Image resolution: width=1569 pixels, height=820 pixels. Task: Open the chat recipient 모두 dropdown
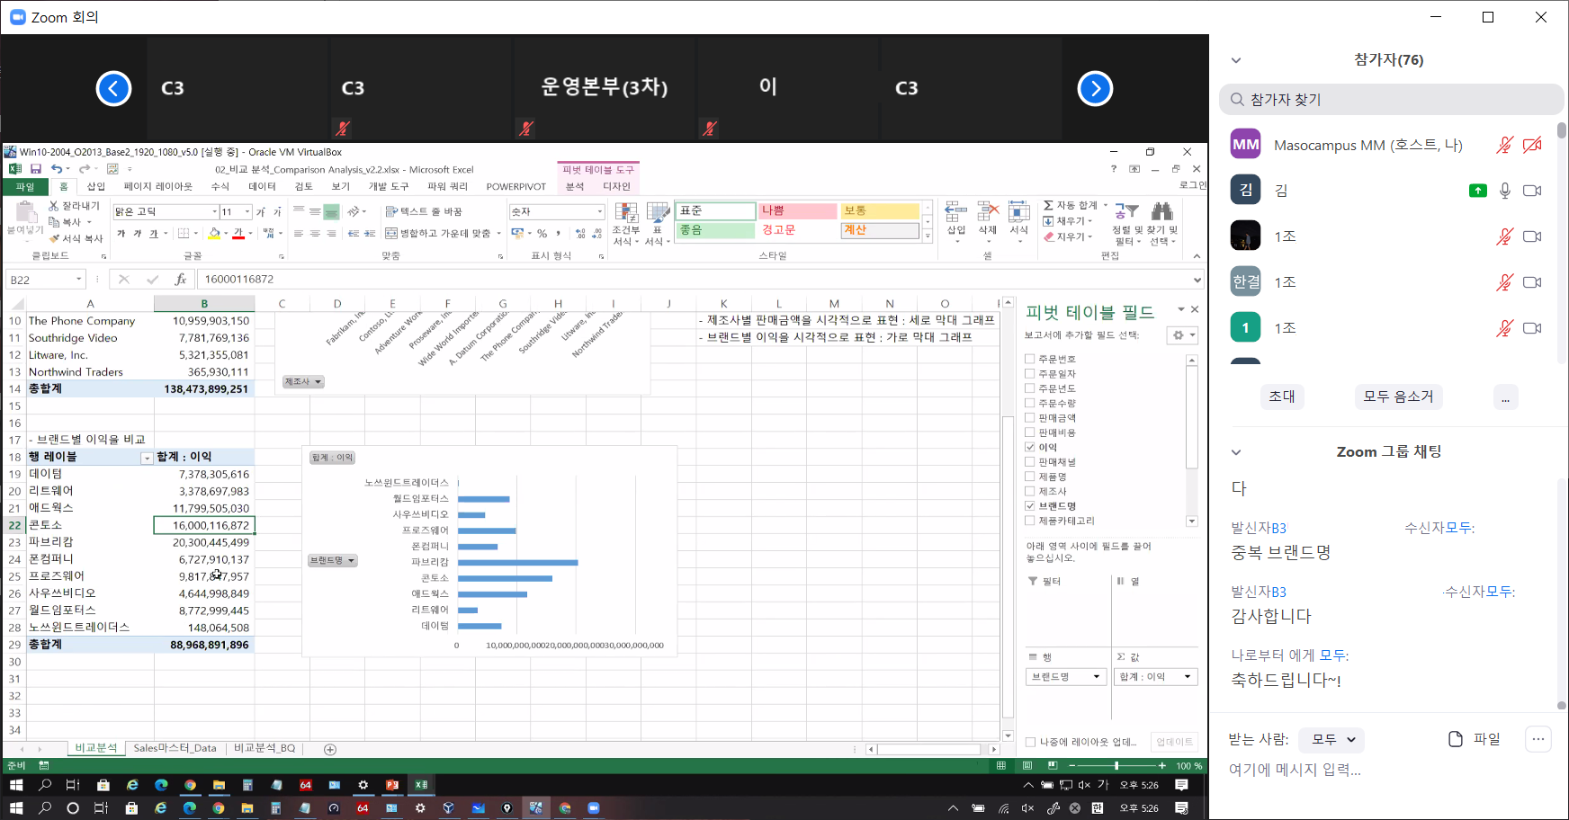pyautogui.click(x=1333, y=740)
